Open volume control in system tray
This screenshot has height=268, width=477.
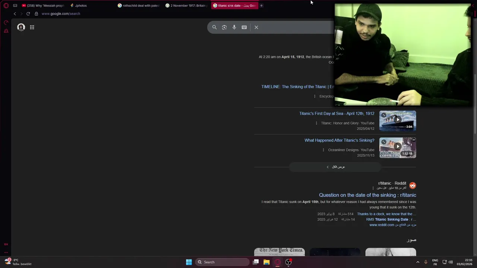451,262
